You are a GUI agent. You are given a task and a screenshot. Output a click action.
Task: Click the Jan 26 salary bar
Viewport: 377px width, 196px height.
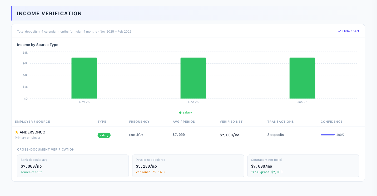(x=302, y=78)
